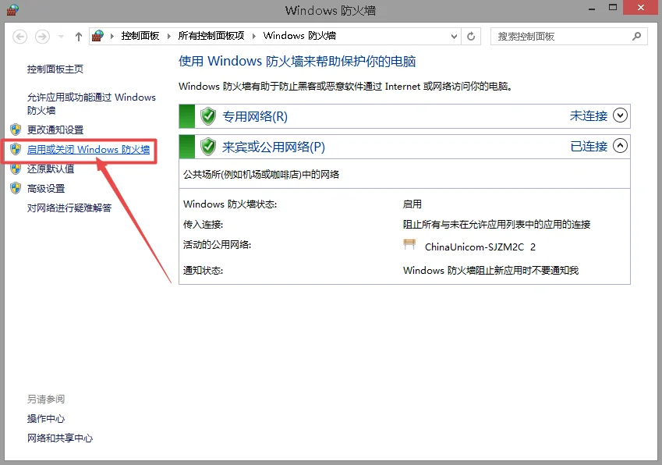
Task: Click shield icon beside 高级设置
Action: click(x=16, y=188)
